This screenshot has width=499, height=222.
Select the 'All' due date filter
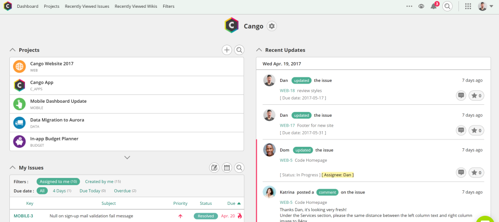click(42, 191)
